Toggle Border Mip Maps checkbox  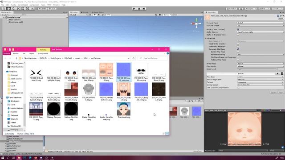(x=238, y=52)
